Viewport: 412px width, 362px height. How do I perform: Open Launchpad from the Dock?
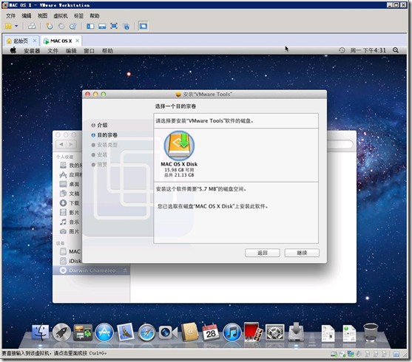(x=61, y=332)
